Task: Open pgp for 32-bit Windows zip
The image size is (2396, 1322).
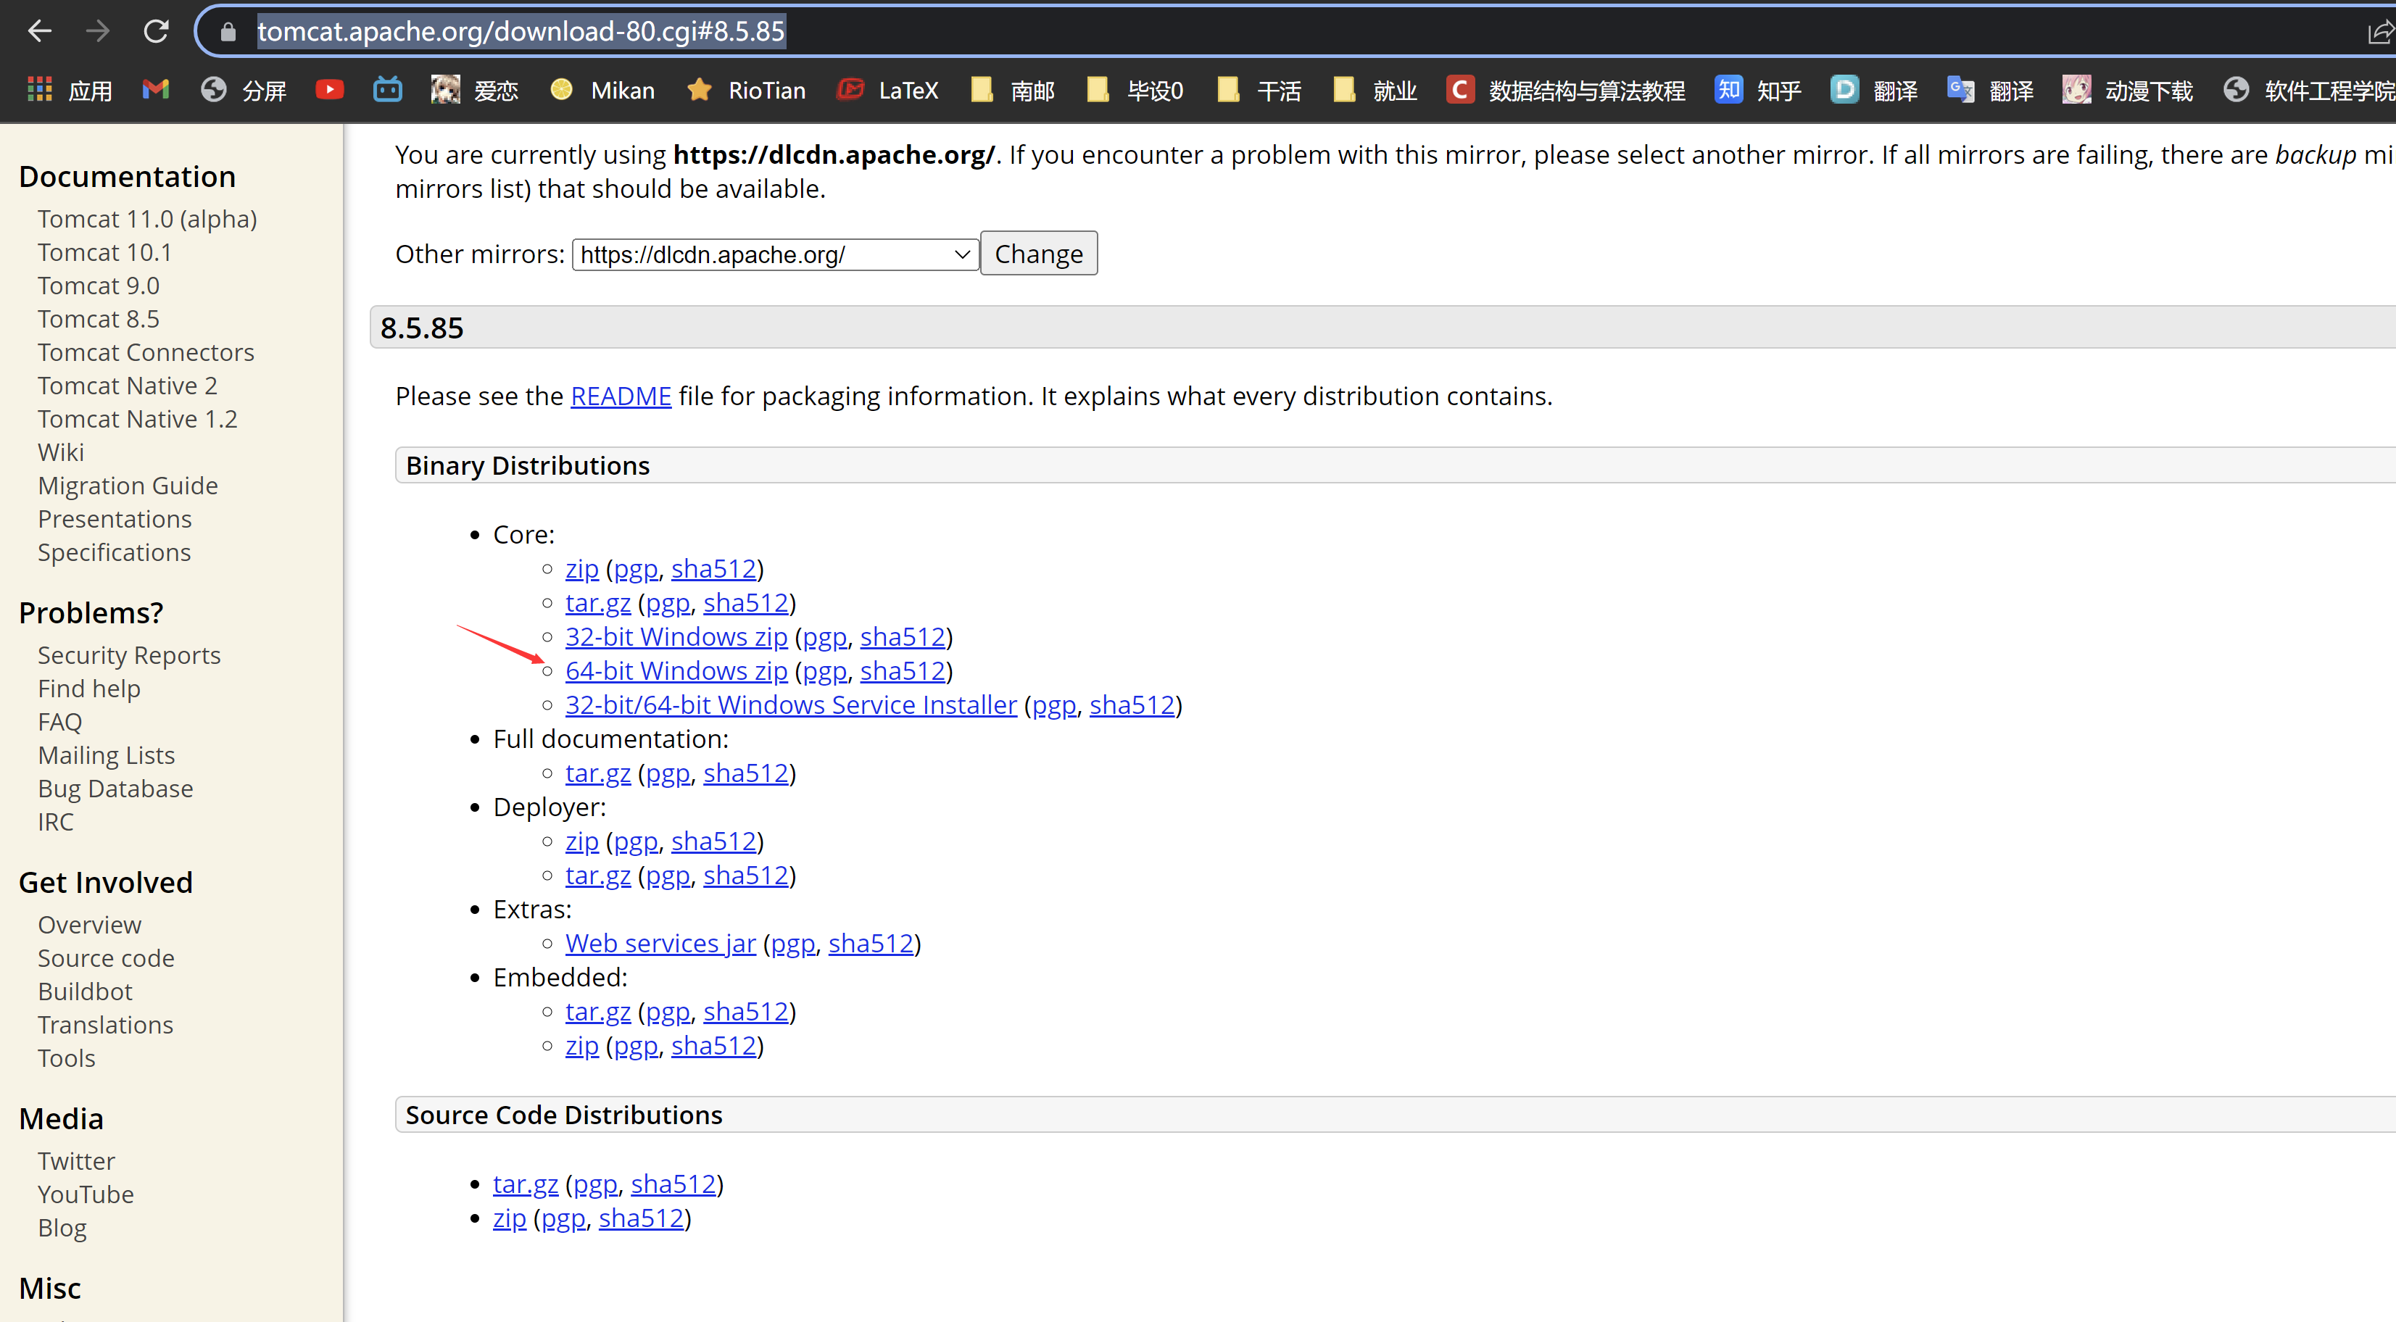Action: coord(824,637)
